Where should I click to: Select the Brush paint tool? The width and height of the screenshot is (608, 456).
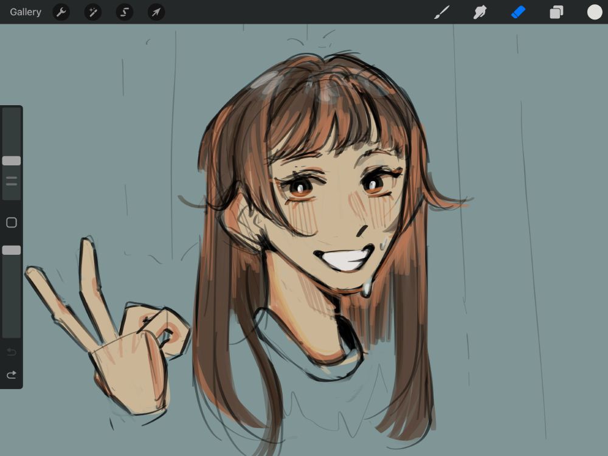click(442, 12)
